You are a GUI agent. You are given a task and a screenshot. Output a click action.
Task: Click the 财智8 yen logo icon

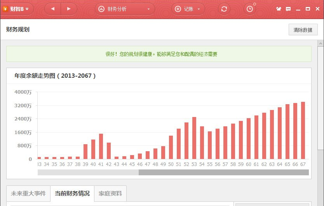coord(5,9)
